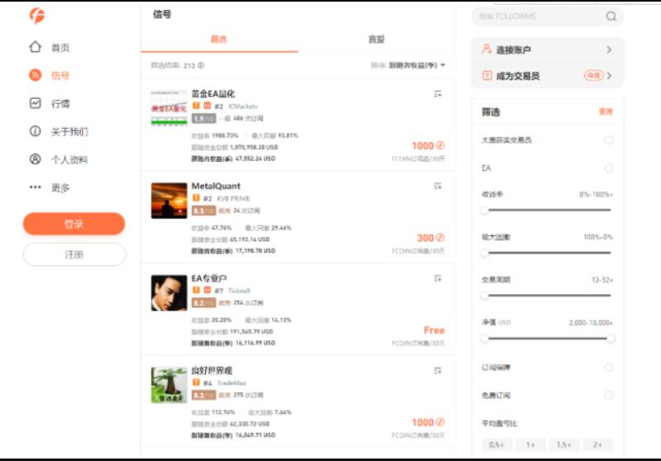The height and width of the screenshot is (461, 661).
Task: Expand 成为交易员 with the chevron arrow
Action: point(609,76)
